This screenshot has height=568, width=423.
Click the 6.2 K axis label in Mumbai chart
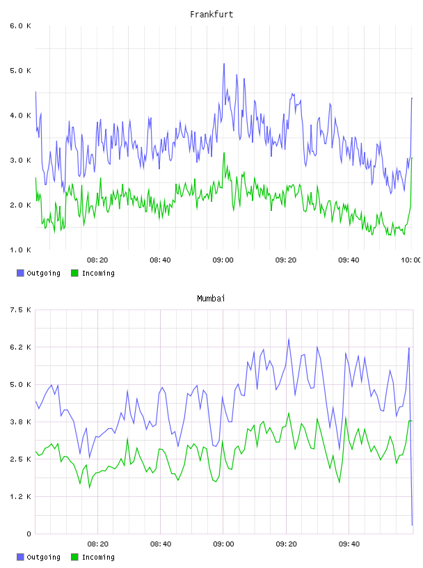click(20, 347)
